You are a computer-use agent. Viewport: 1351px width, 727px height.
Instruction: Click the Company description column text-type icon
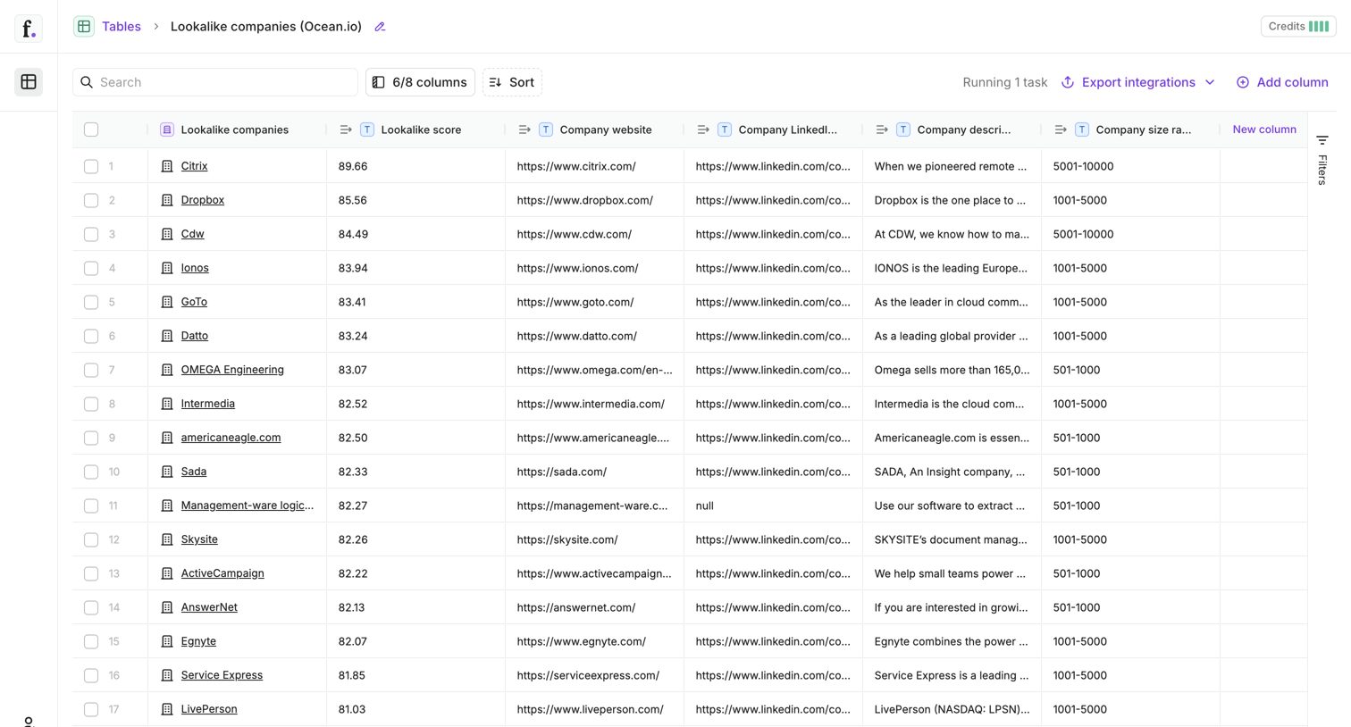click(903, 130)
